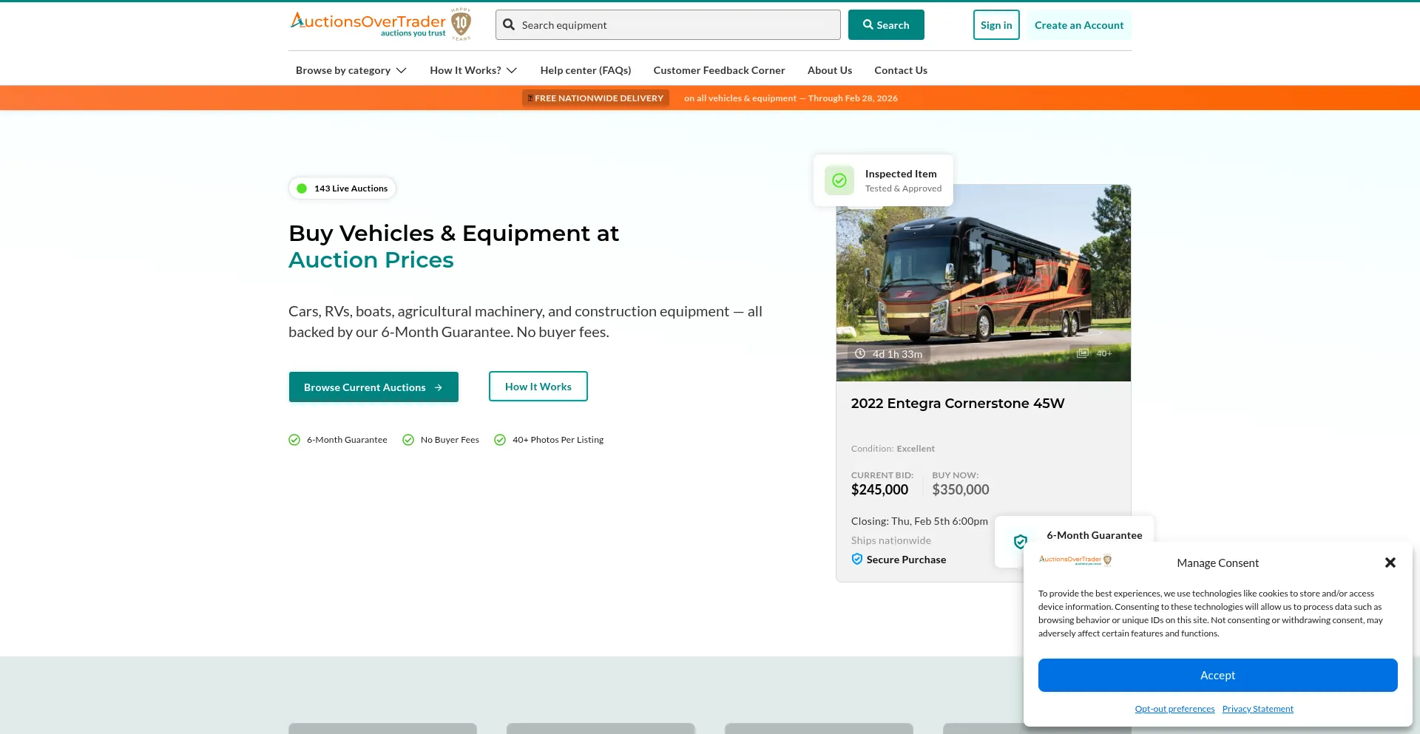This screenshot has height=734, width=1420.
Task: Click the 10 years anniversary badge
Action: (461, 24)
